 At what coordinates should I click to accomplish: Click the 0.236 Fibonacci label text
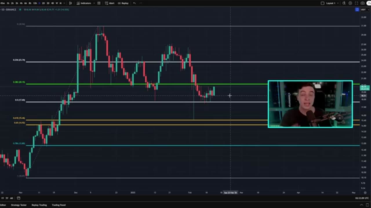[x=19, y=60]
